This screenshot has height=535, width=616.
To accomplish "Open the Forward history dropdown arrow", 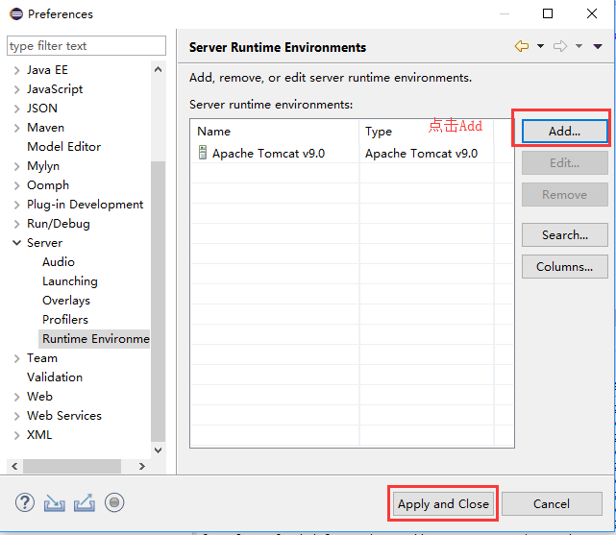I will (x=579, y=46).
